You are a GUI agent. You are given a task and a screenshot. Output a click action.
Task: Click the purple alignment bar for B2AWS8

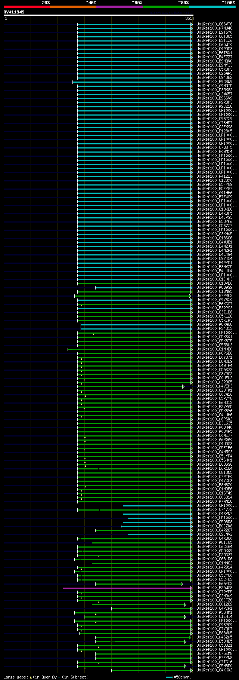128,588
